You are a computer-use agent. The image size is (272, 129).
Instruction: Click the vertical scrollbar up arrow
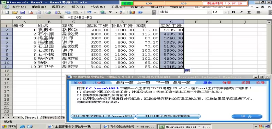(269, 22)
